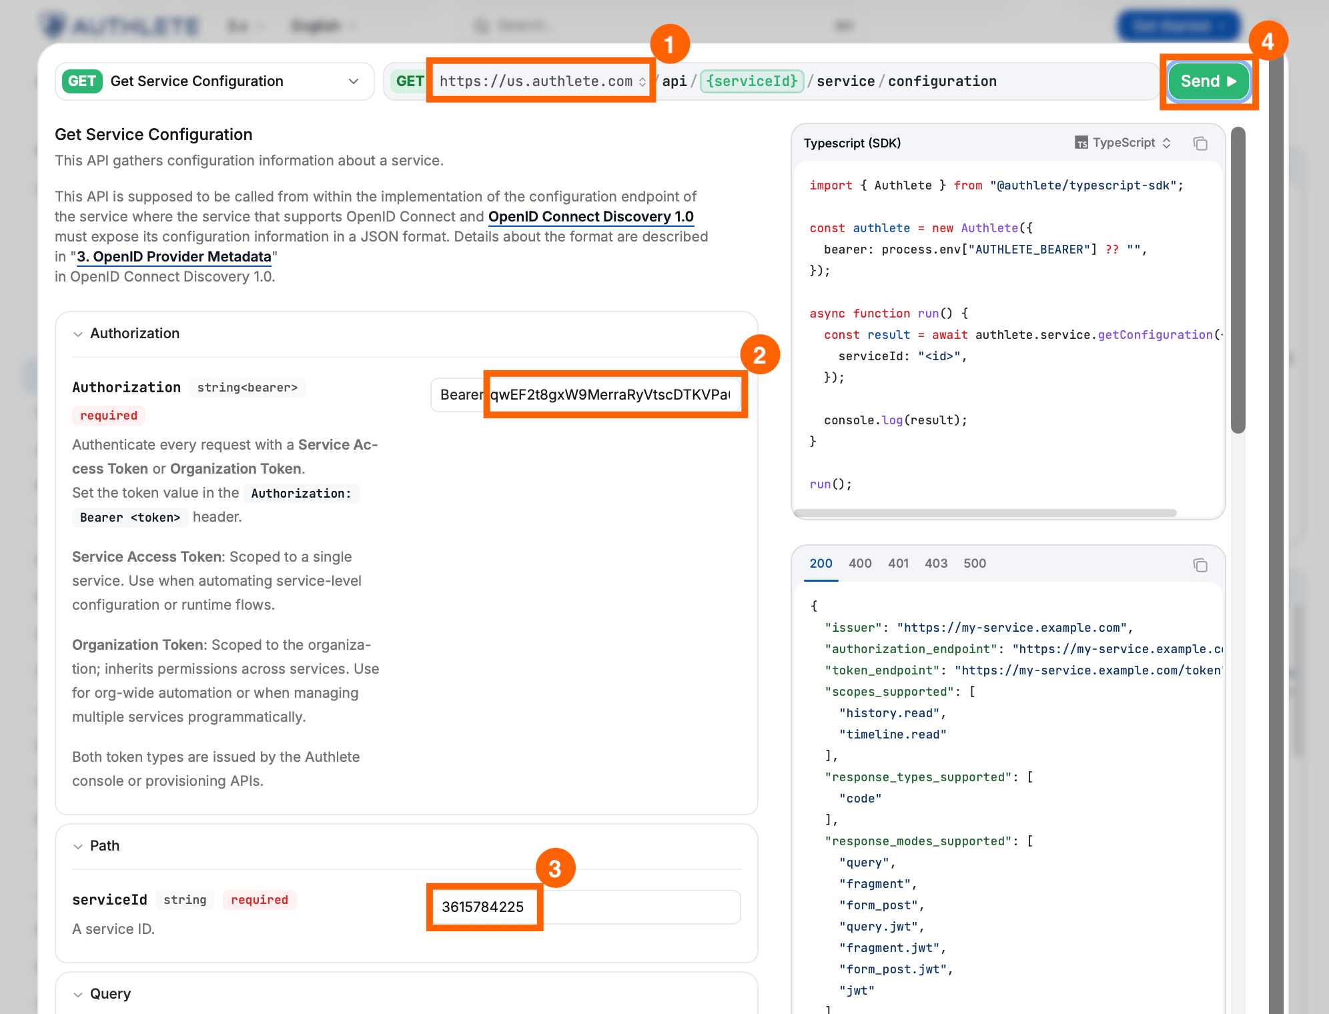Open the 3. OpenID Provider Metadata link
1329x1014 pixels.
[x=174, y=257]
